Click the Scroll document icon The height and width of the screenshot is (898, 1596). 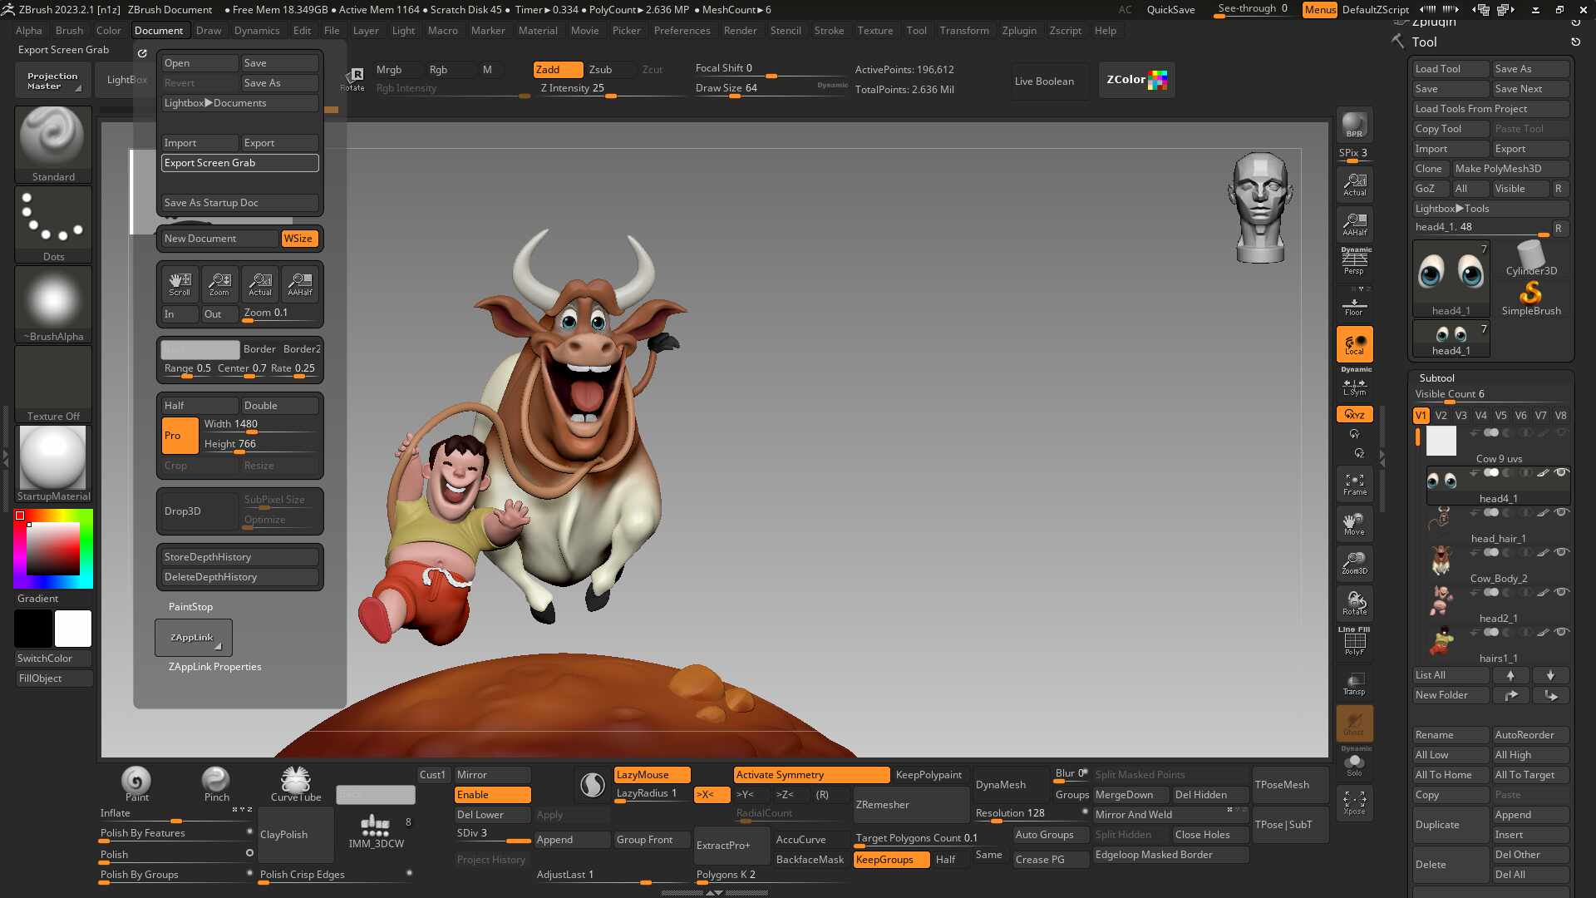pyautogui.click(x=180, y=284)
